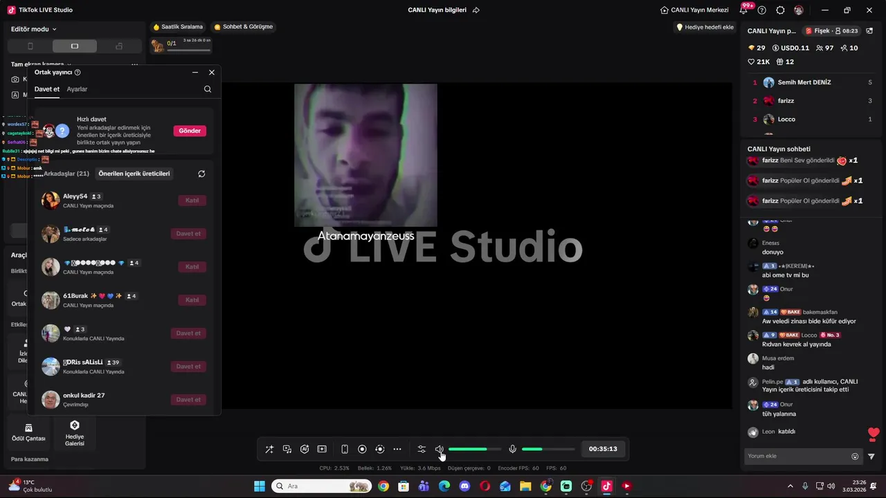Open the chat filter icon
The image size is (886, 498).
tap(871, 456)
